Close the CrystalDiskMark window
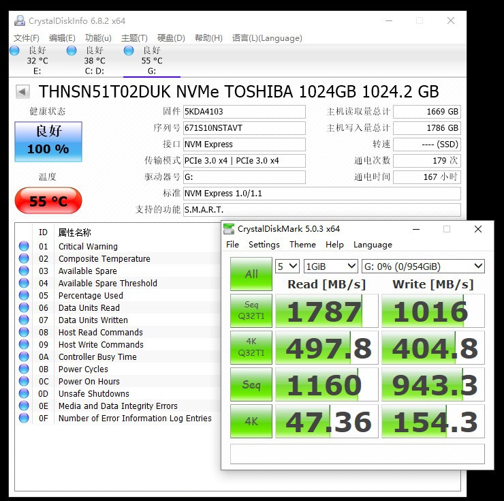This screenshot has width=504, height=501. click(x=478, y=229)
